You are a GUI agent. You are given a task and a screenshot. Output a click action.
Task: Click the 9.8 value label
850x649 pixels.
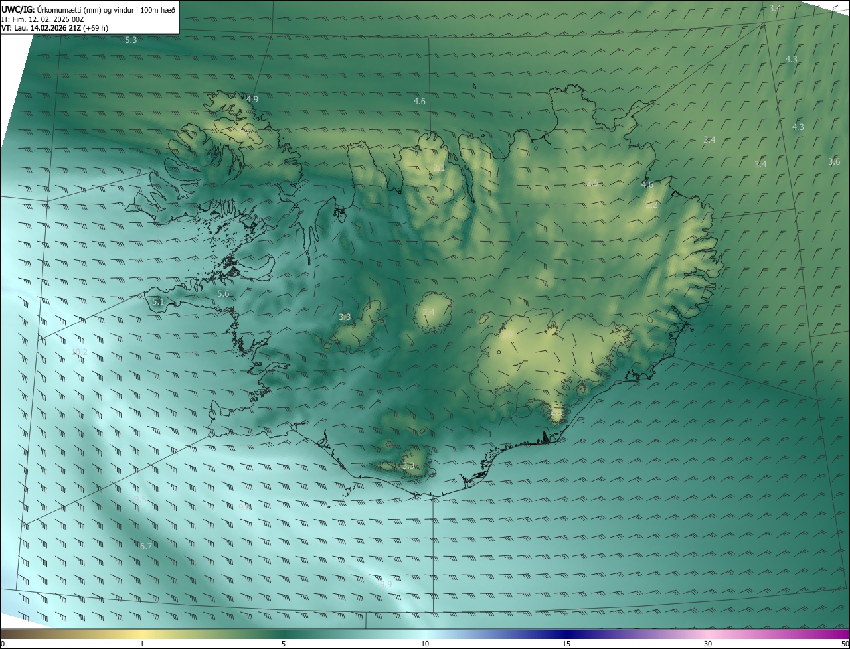coord(244,506)
